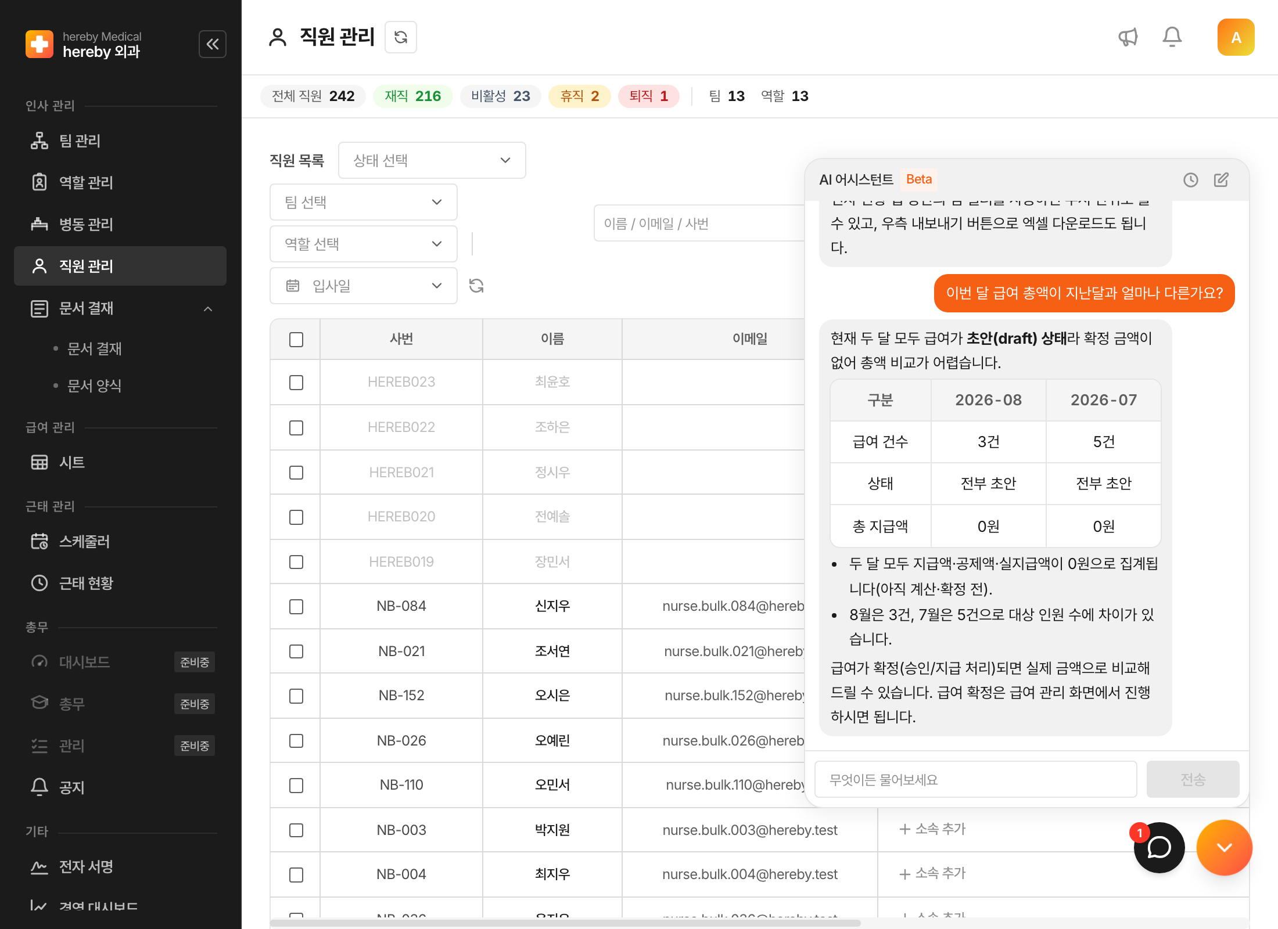Open 팀 관리 in the sidebar
Viewport: 1278px width, 929px height.
(x=120, y=141)
